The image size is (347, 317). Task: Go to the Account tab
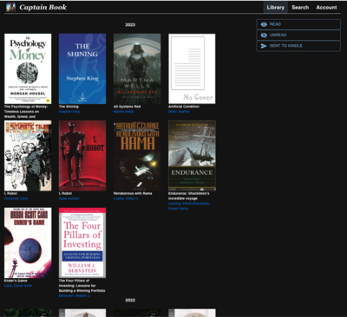pyautogui.click(x=326, y=8)
